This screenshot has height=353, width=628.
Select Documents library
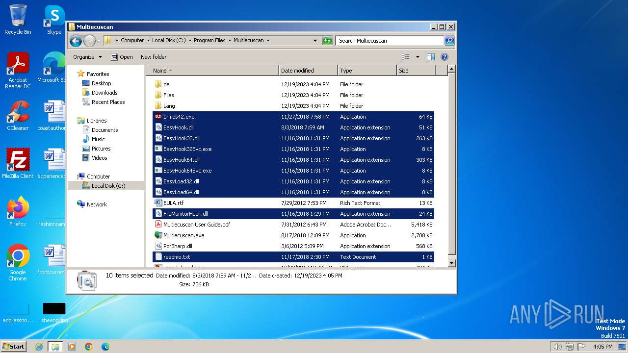(105, 130)
